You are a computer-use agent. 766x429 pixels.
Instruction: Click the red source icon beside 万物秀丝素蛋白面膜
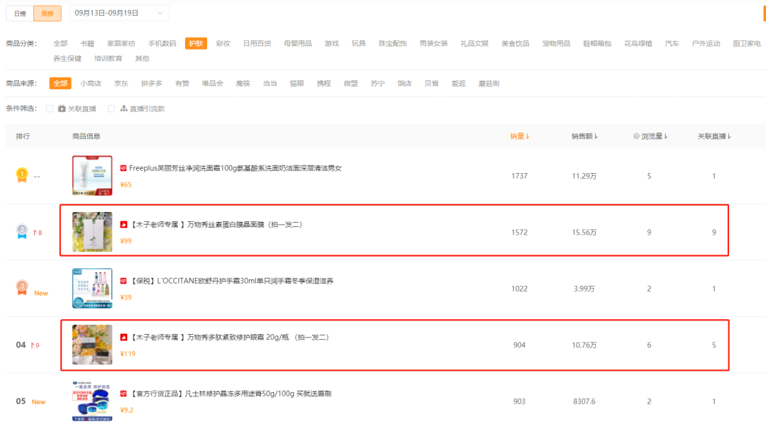[123, 224]
